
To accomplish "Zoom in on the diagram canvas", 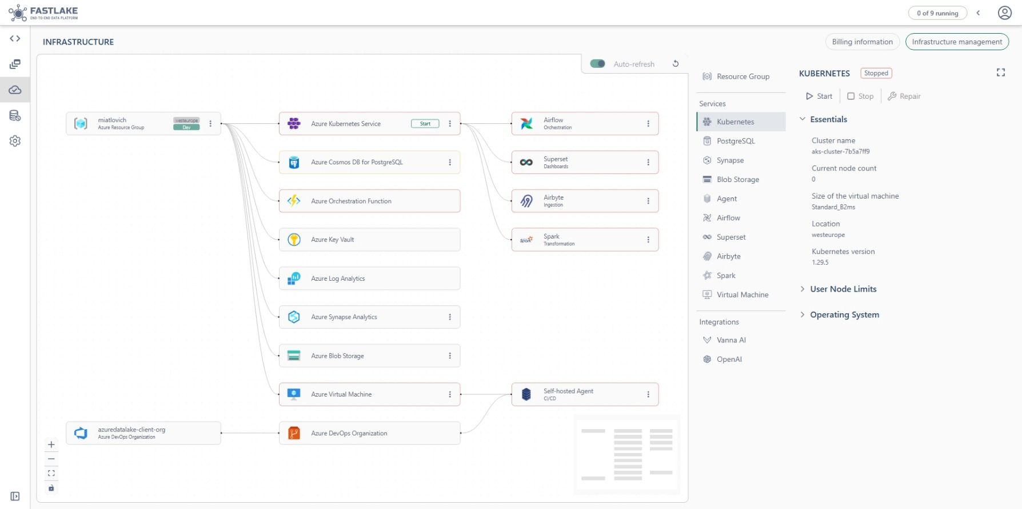I will [x=51, y=445].
